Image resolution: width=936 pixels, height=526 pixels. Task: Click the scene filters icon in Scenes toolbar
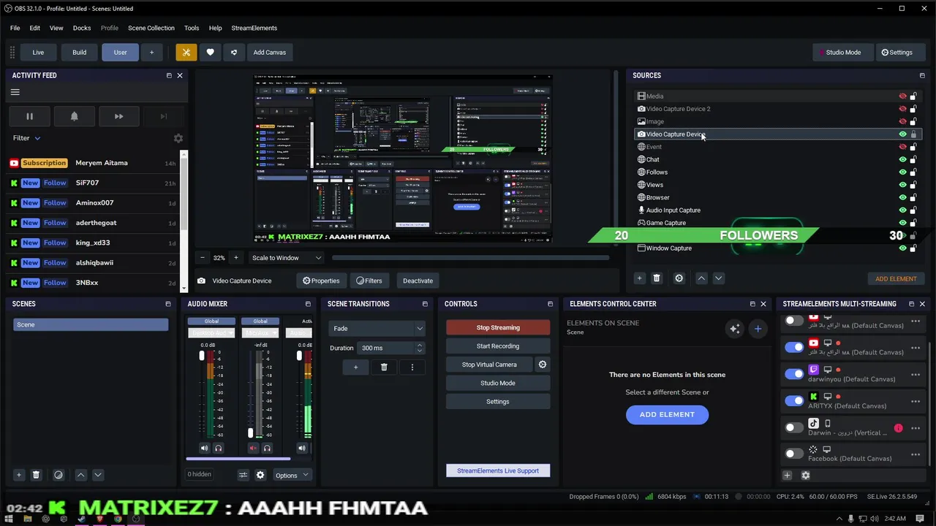pos(58,475)
